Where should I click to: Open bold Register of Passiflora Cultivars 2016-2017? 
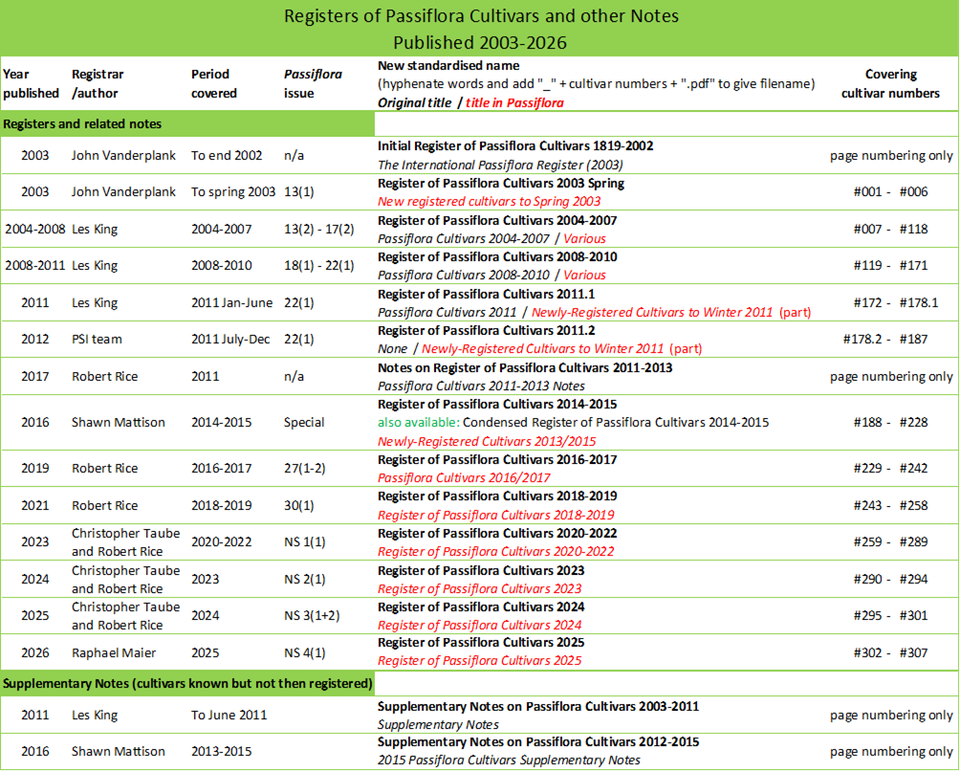(497, 460)
